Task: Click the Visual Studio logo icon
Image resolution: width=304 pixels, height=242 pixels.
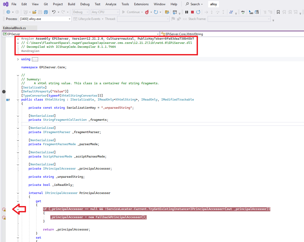Action: point(6,4)
